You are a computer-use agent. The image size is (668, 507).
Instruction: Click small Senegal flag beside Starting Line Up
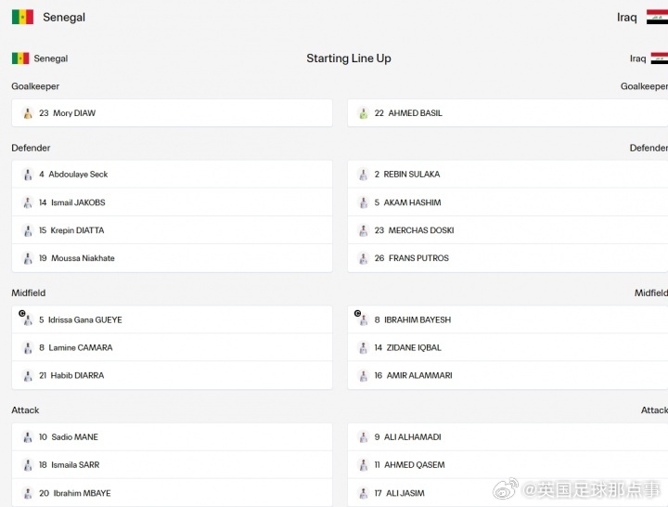(20, 58)
